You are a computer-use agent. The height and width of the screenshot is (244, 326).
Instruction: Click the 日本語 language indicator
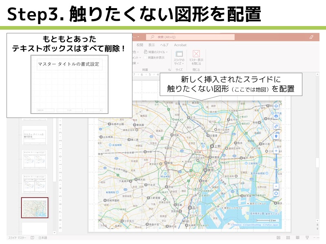point(43,238)
